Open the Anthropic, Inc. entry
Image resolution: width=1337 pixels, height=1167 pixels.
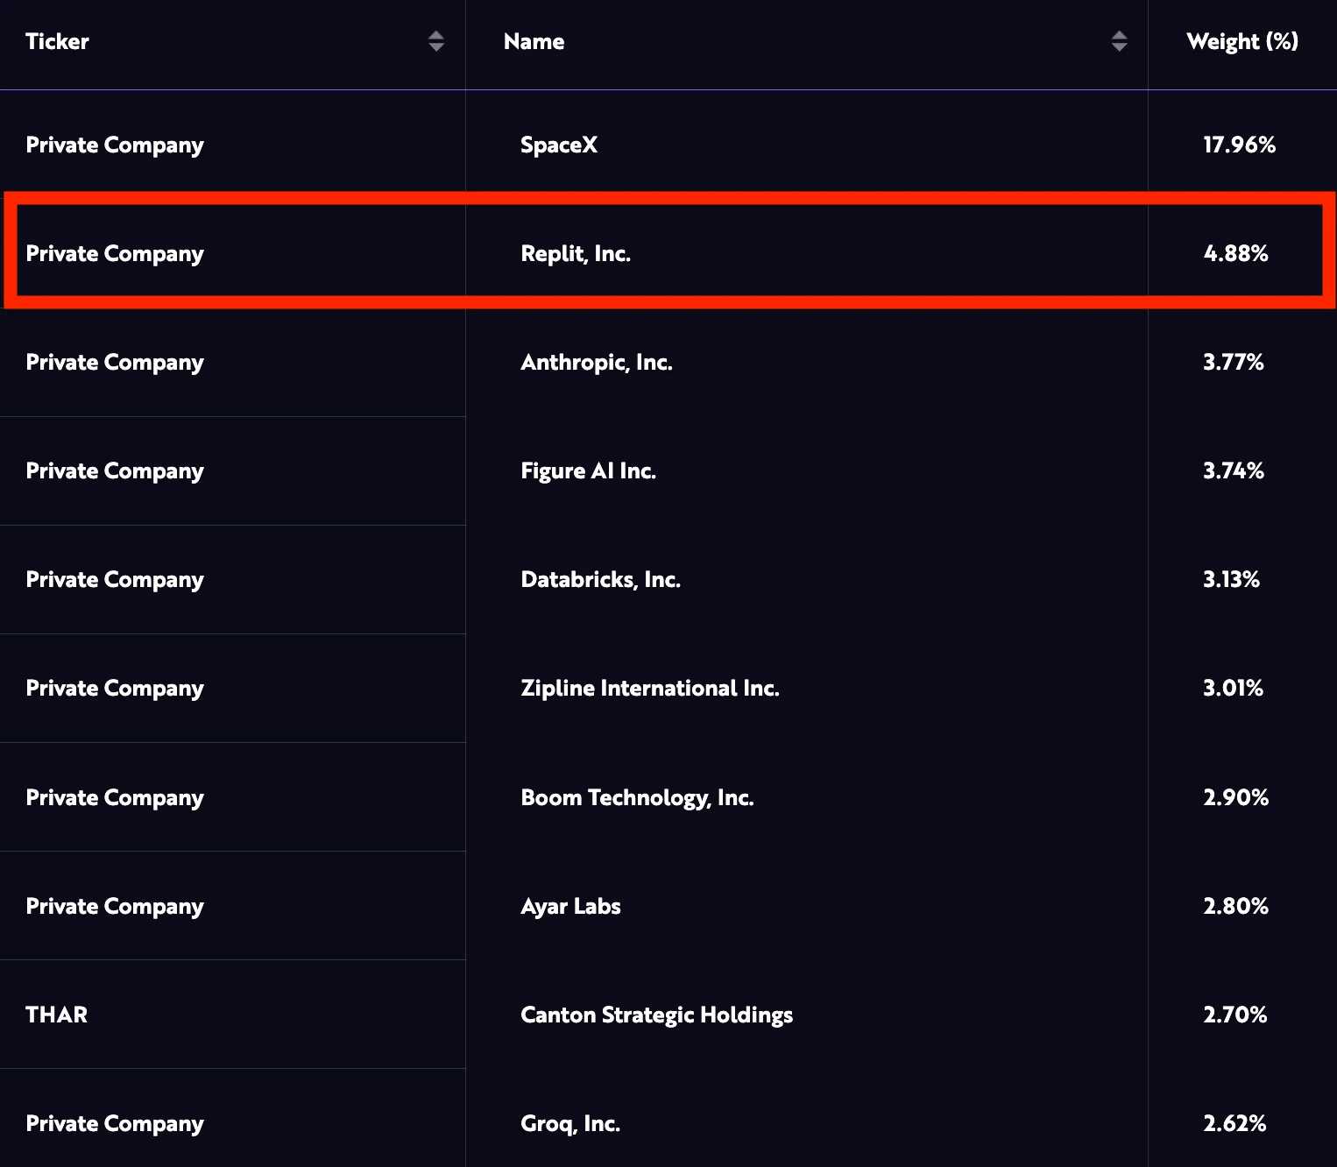coord(597,362)
